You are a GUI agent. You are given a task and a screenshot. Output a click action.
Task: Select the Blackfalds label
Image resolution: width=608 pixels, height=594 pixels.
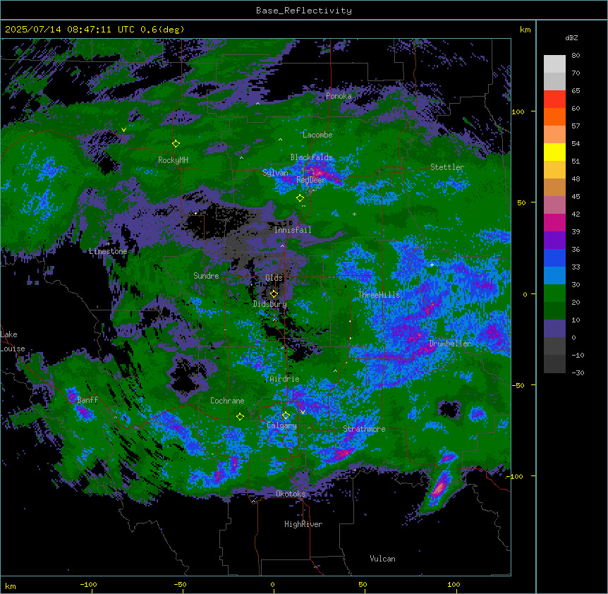pyautogui.click(x=311, y=157)
